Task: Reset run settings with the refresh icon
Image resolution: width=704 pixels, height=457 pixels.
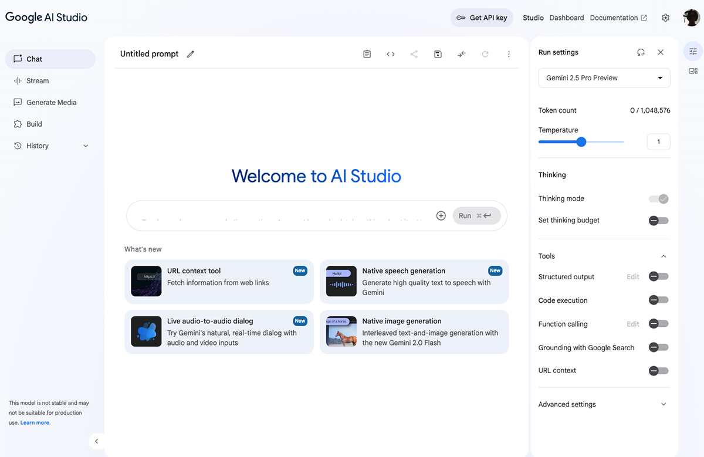Action: pos(641,52)
